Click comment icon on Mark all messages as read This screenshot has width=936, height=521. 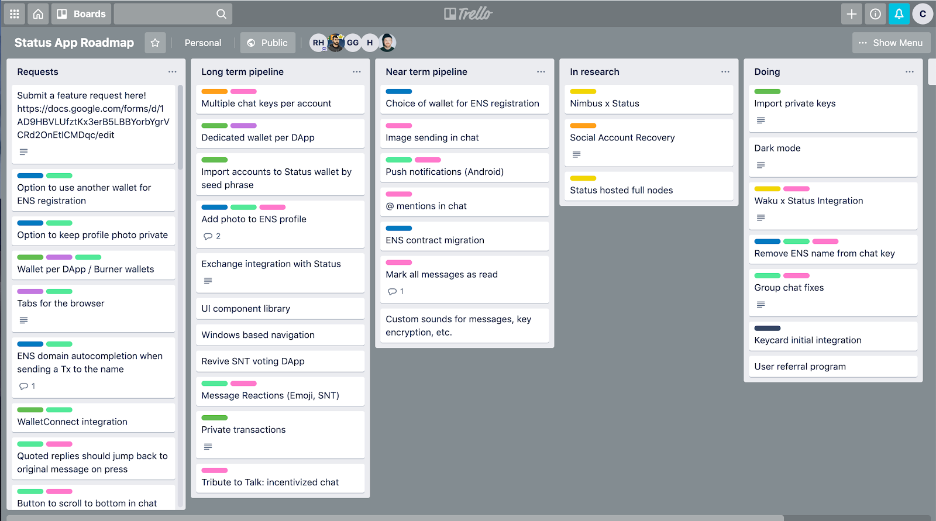pyautogui.click(x=392, y=291)
